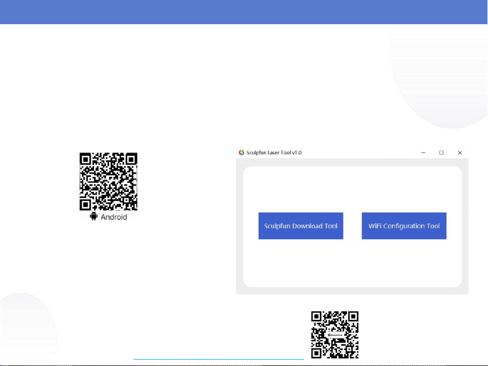Maximize the Sculpfun Laser Tool window

pyautogui.click(x=441, y=153)
